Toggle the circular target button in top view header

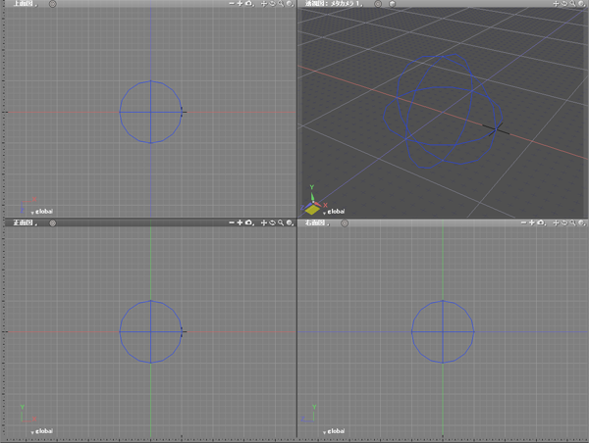click(53, 4)
